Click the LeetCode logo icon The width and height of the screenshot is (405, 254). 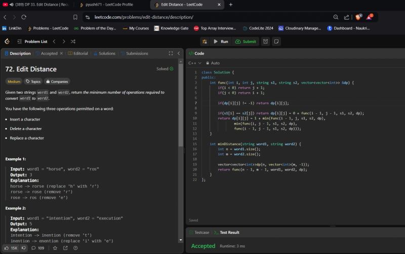click(x=7, y=41)
